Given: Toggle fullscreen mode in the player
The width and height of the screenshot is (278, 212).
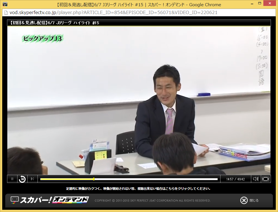Looking at the screenshot, I should 266,179.
